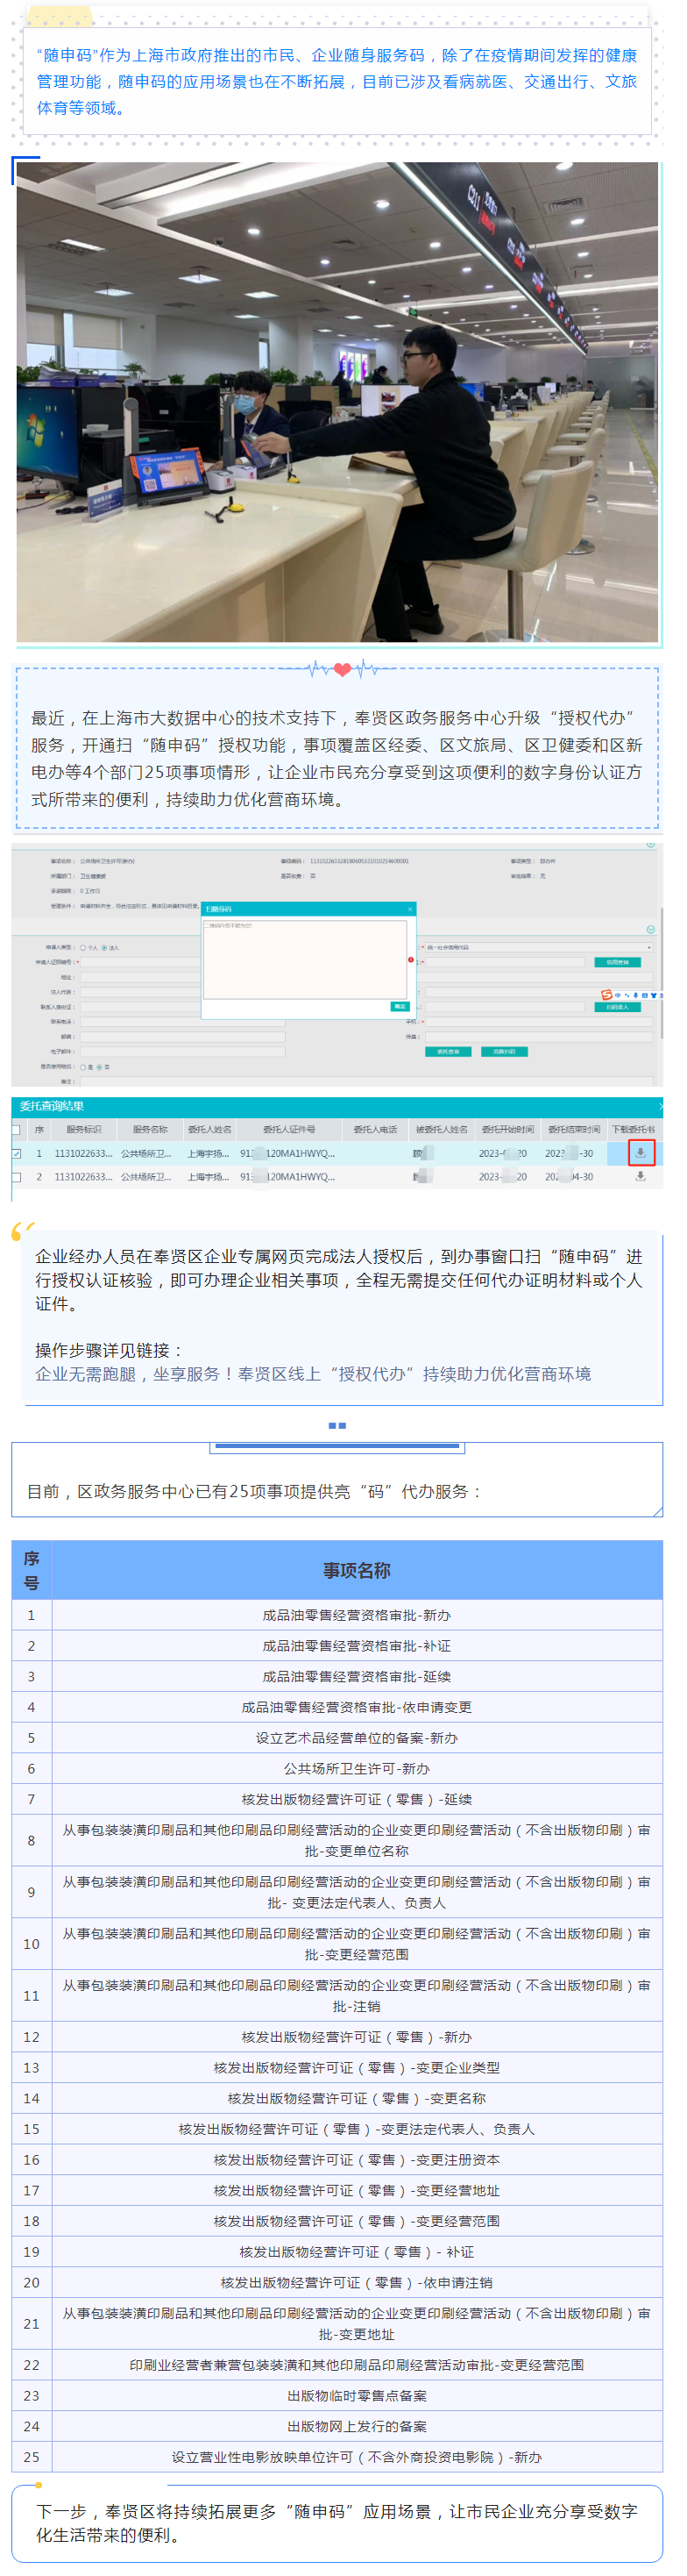Collapse top info section with circle chevron
This screenshot has width=687, height=2576.
(651, 845)
